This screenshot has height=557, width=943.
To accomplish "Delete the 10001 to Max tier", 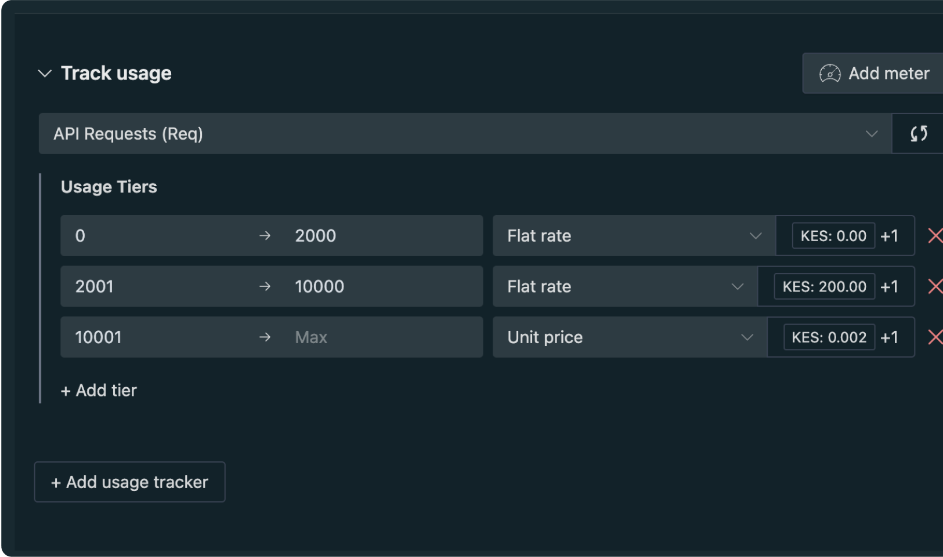I will [x=935, y=337].
